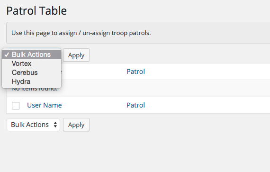Viewport: 270px width, 172px height.
Task: Click the Patrol Table page heading
Action: coord(36,11)
